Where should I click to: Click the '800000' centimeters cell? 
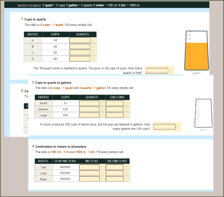[x=65, y=173]
